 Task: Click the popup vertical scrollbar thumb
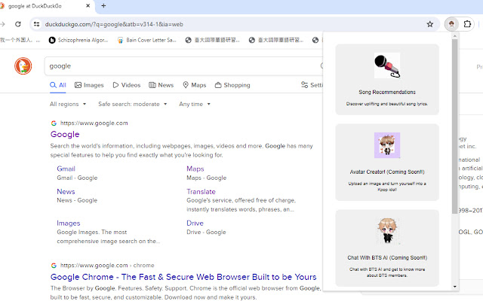pyautogui.click(x=454, y=126)
